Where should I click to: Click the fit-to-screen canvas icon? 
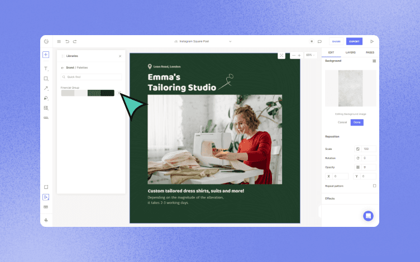(281, 55)
